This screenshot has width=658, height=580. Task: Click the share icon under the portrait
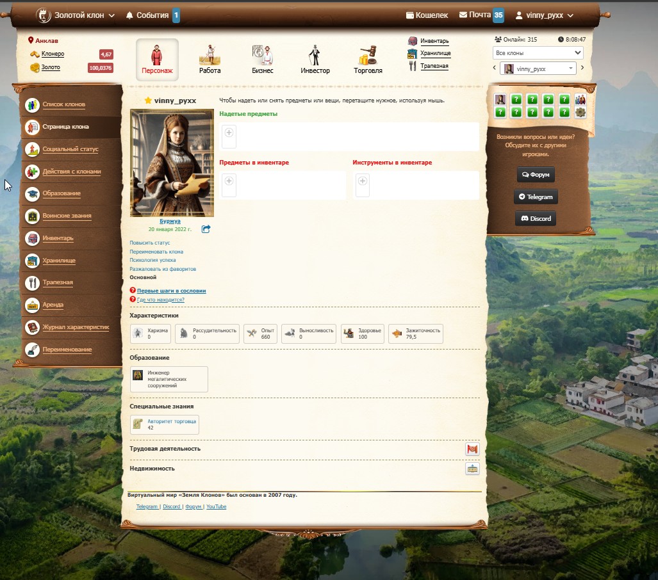206,229
